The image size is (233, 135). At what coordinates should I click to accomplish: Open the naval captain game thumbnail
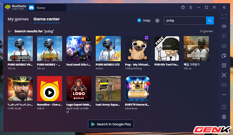(x=20, y=89)
